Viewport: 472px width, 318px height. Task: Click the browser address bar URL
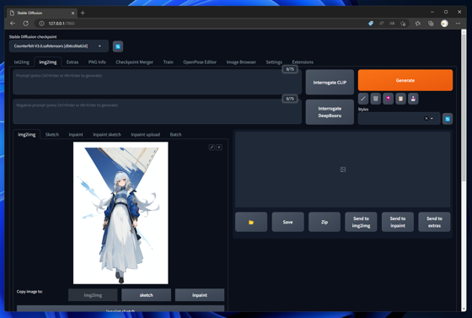62,23
